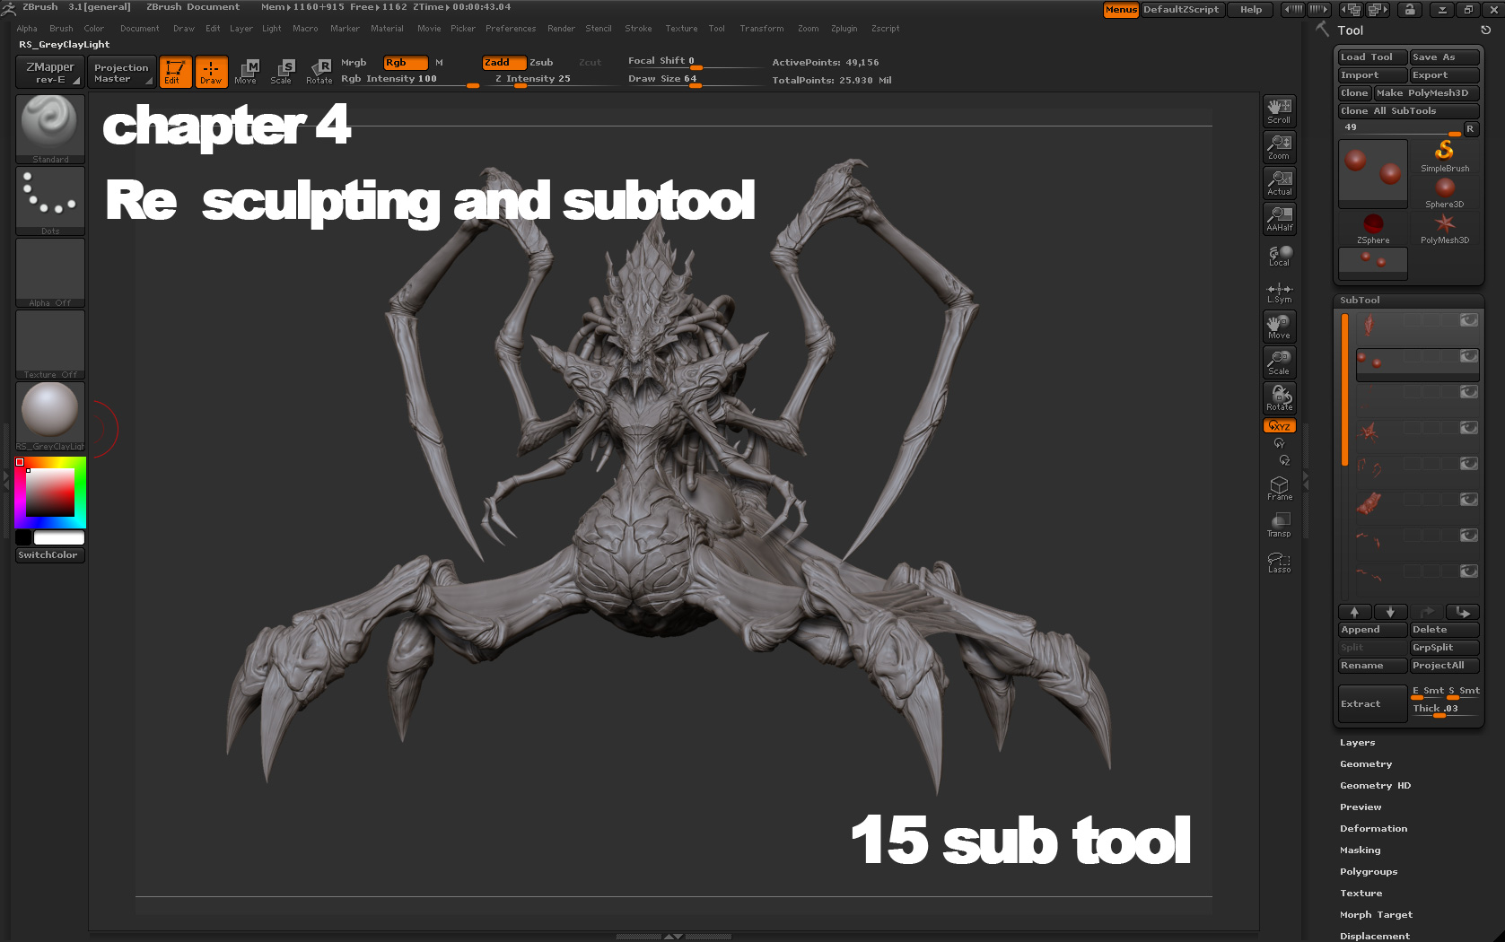Open the Texture Off selector
The image size is (1505, 942).
pos(50,345)
